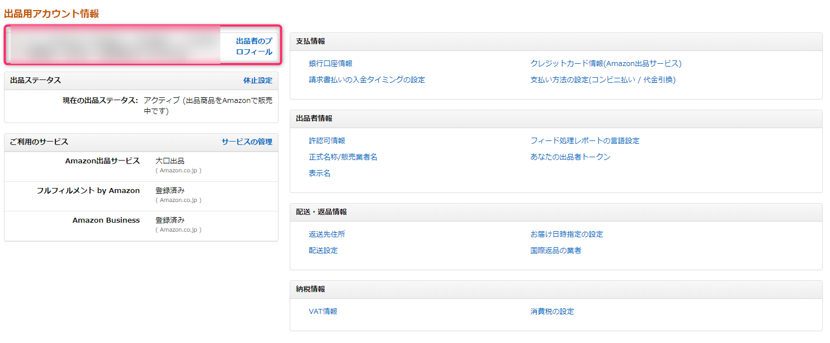Click 休止設定 in listing status panel

257,81
